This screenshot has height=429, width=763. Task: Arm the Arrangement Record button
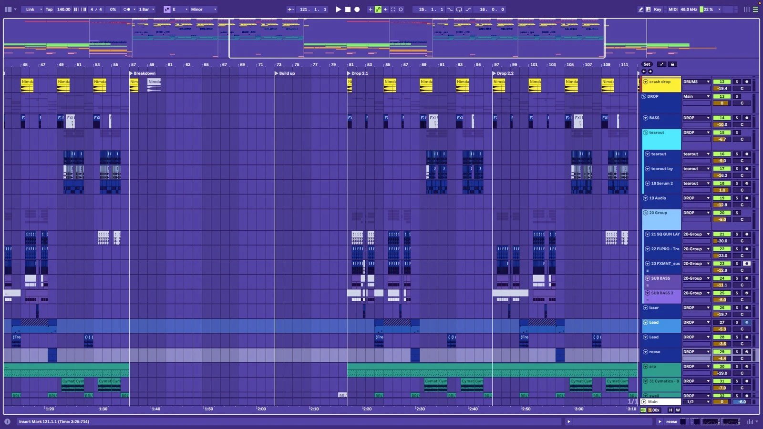(357, 9)
